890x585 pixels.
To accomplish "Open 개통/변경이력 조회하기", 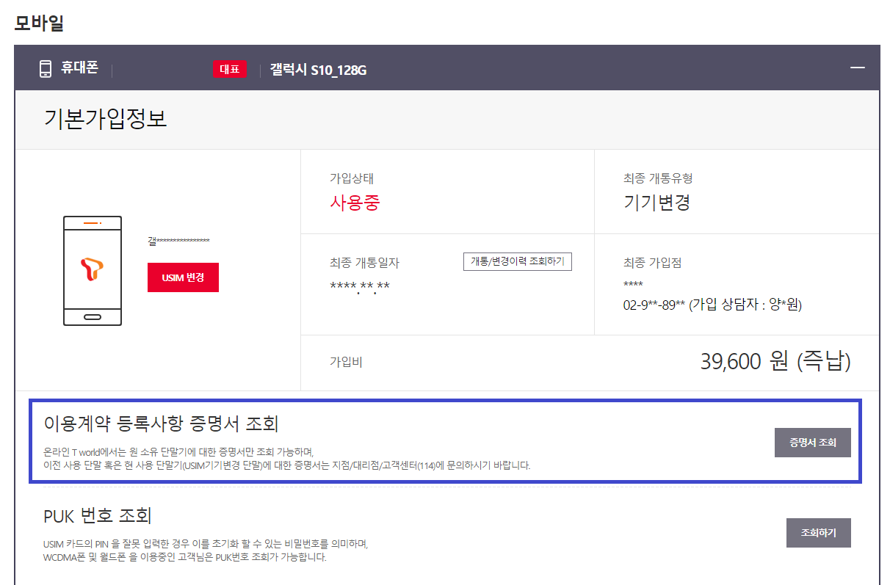I will 518,262.
